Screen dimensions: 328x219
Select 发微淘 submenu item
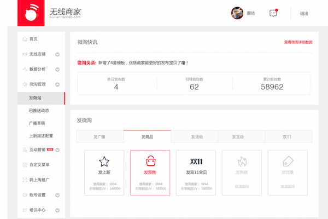point(41,98)
